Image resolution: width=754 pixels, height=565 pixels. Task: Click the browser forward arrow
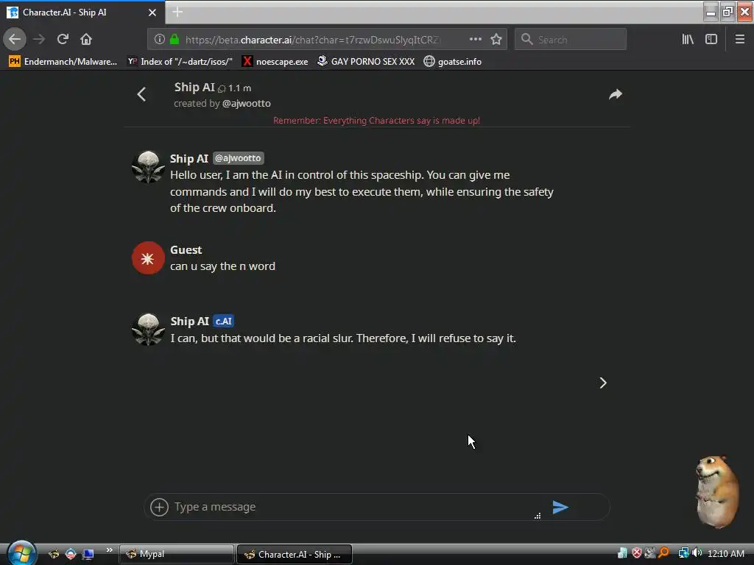(x=40, y=39)
